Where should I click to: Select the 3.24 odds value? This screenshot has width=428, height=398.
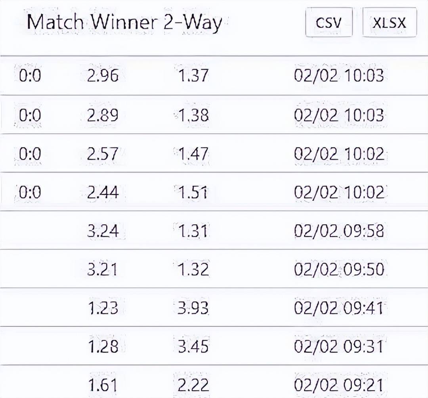coord(103,231)
